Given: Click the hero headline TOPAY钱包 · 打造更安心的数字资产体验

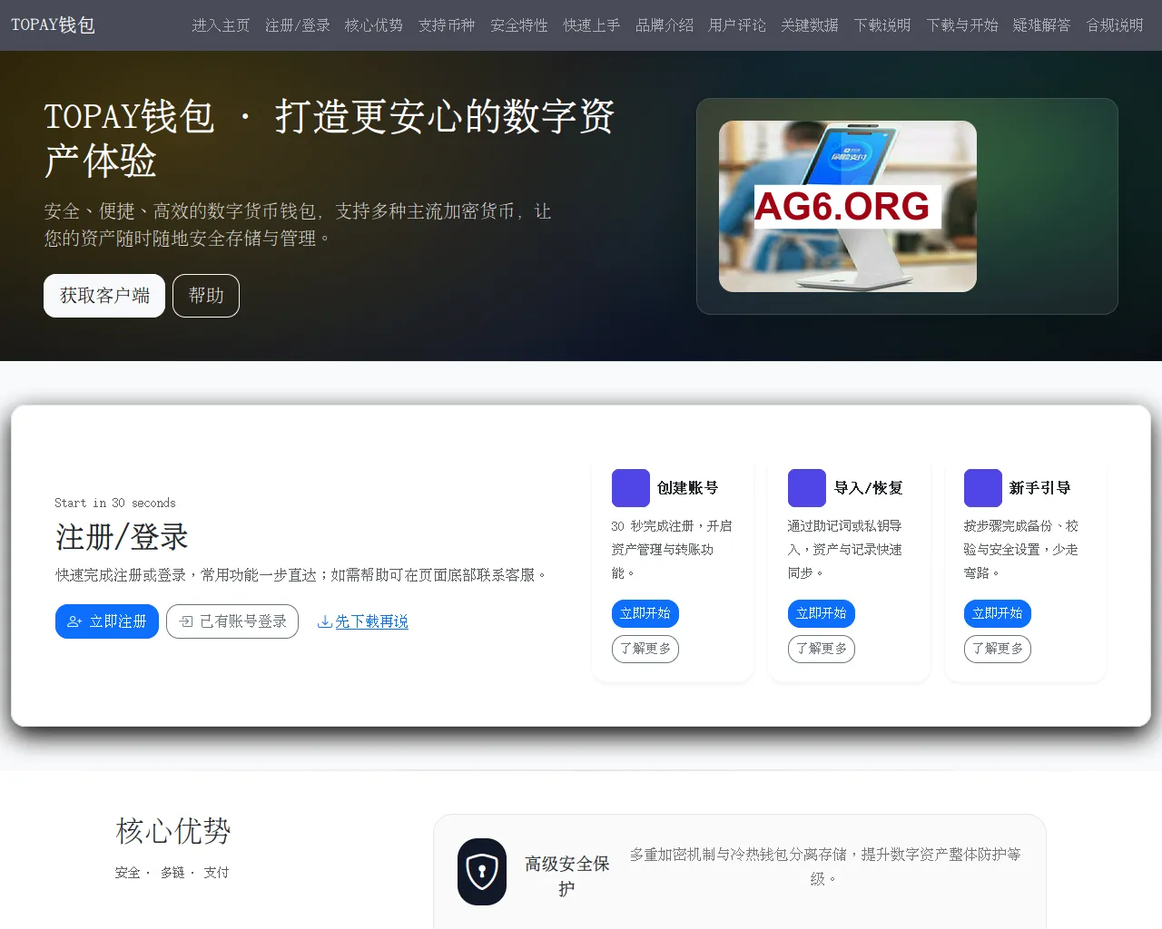Looking at the screenshot, I should click(330, 139).
